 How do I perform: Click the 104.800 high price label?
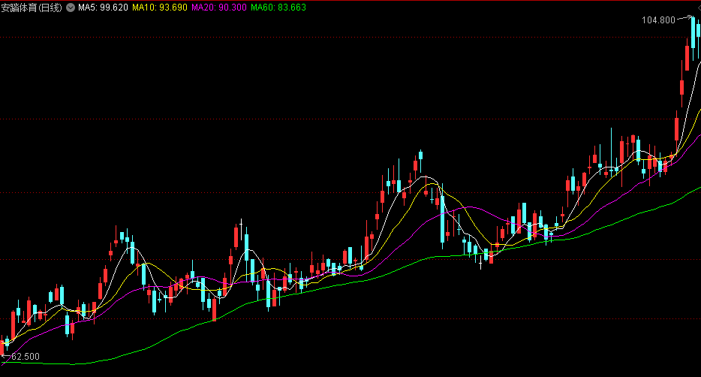pyautogui.click(x=658, y=20)
